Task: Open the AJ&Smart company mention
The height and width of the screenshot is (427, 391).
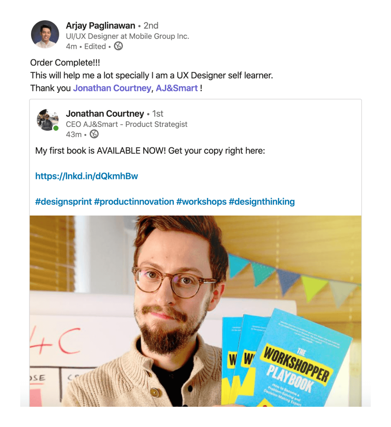Action: tap(177, 88)
